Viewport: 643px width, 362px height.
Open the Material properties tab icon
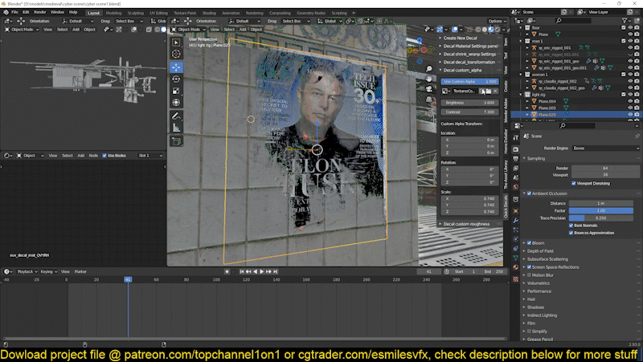pos(515,267)
